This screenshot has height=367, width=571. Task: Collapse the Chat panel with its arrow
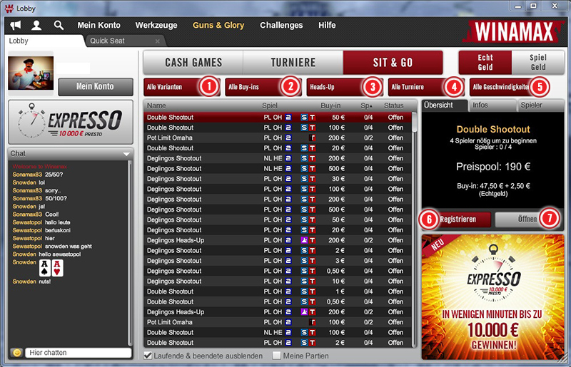click(x=126, y=154)
